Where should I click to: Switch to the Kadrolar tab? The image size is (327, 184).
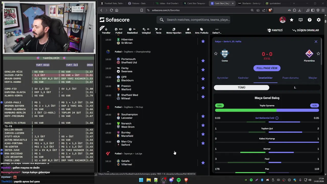coord(243,78)
